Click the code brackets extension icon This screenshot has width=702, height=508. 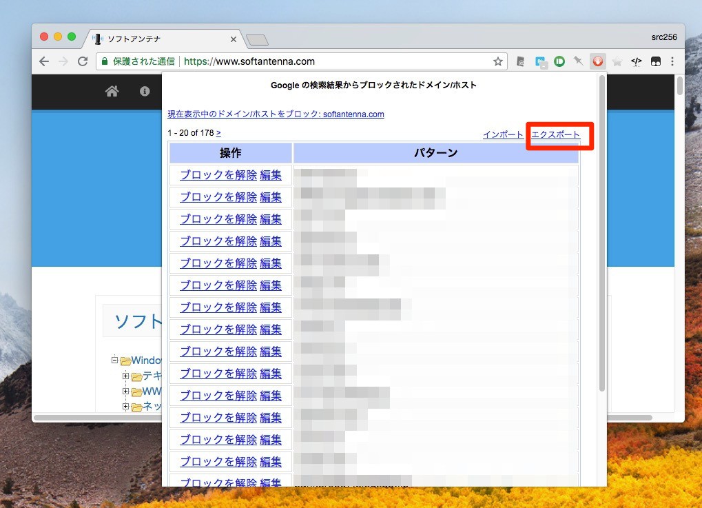636,61
